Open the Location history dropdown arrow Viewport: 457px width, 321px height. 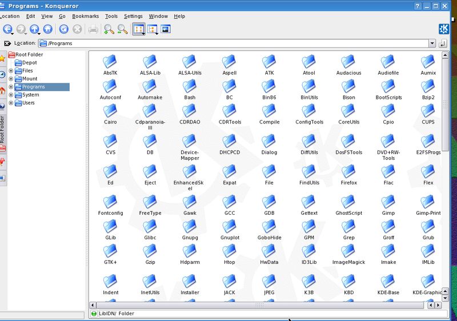[432, 43]
